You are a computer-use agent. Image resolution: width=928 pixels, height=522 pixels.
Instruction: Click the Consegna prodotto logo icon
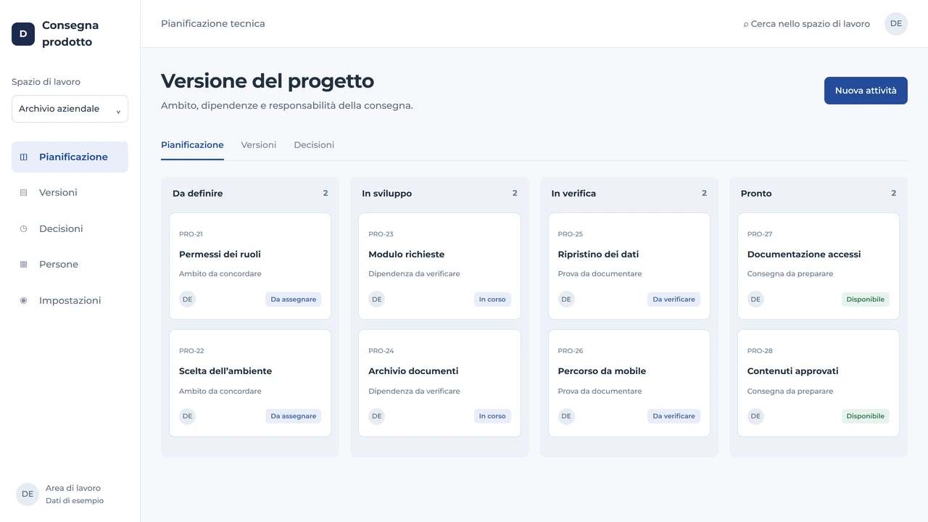pos(23,34)
